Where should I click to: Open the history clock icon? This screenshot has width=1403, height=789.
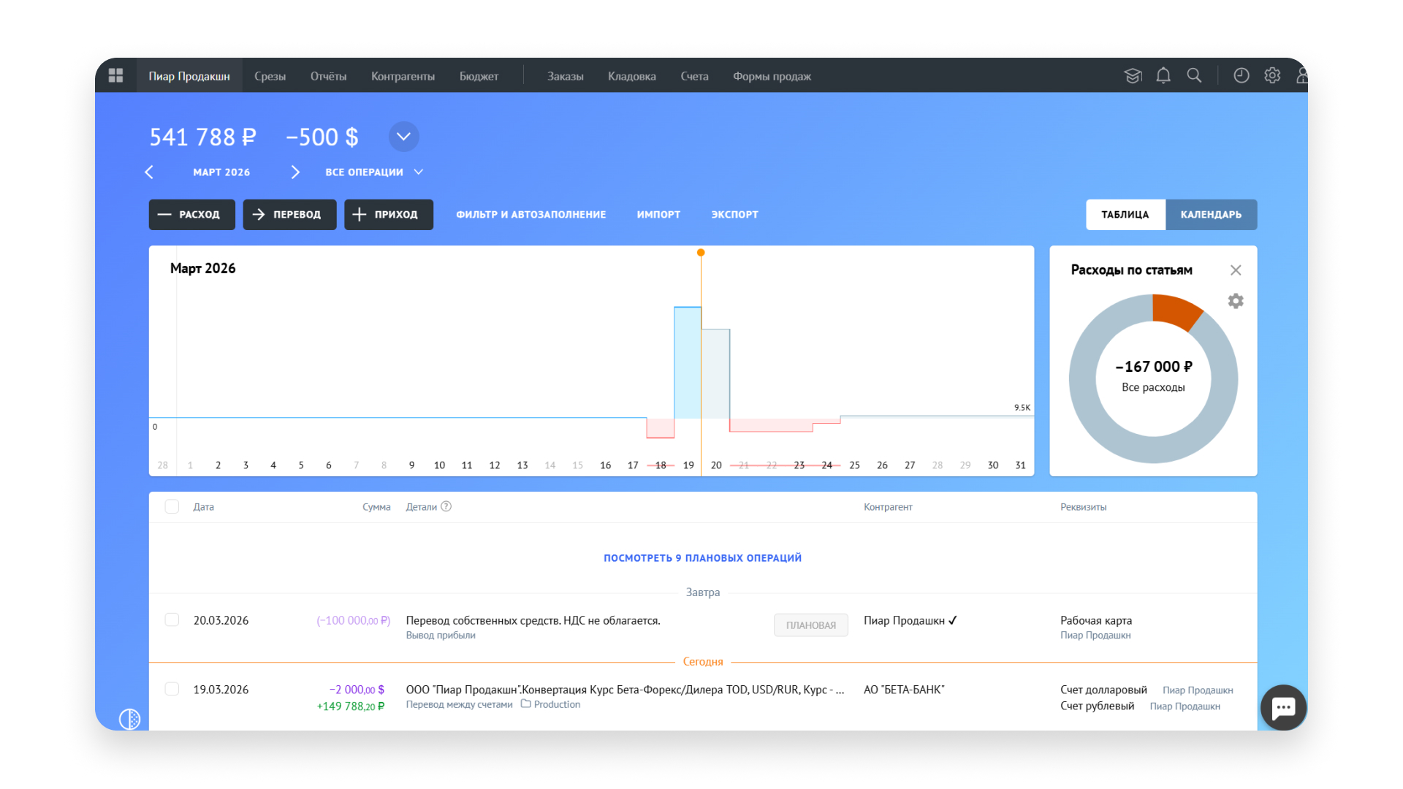point(1242,75)
